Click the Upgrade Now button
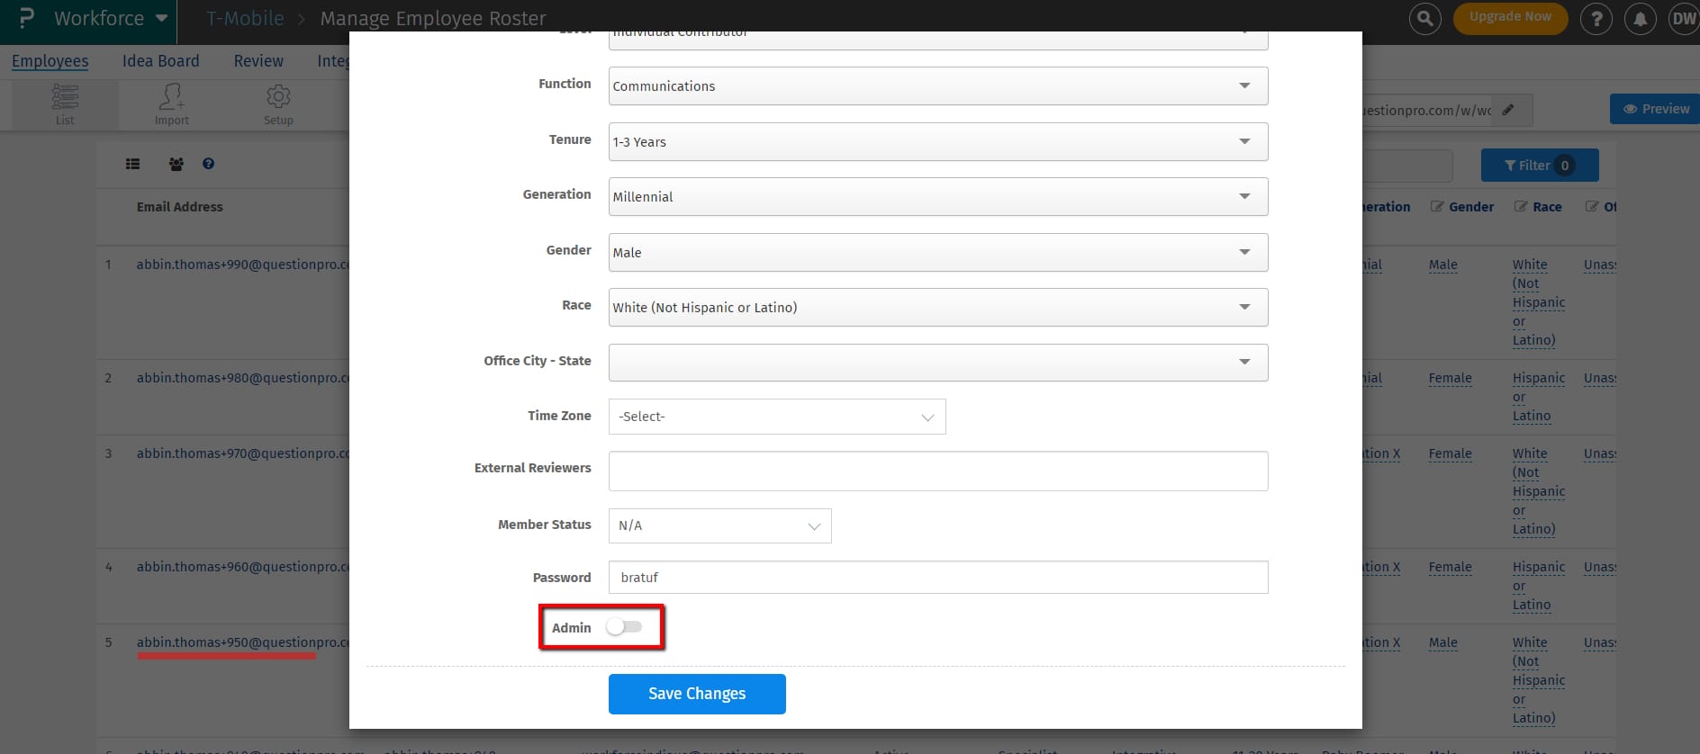 point(1510,17)
